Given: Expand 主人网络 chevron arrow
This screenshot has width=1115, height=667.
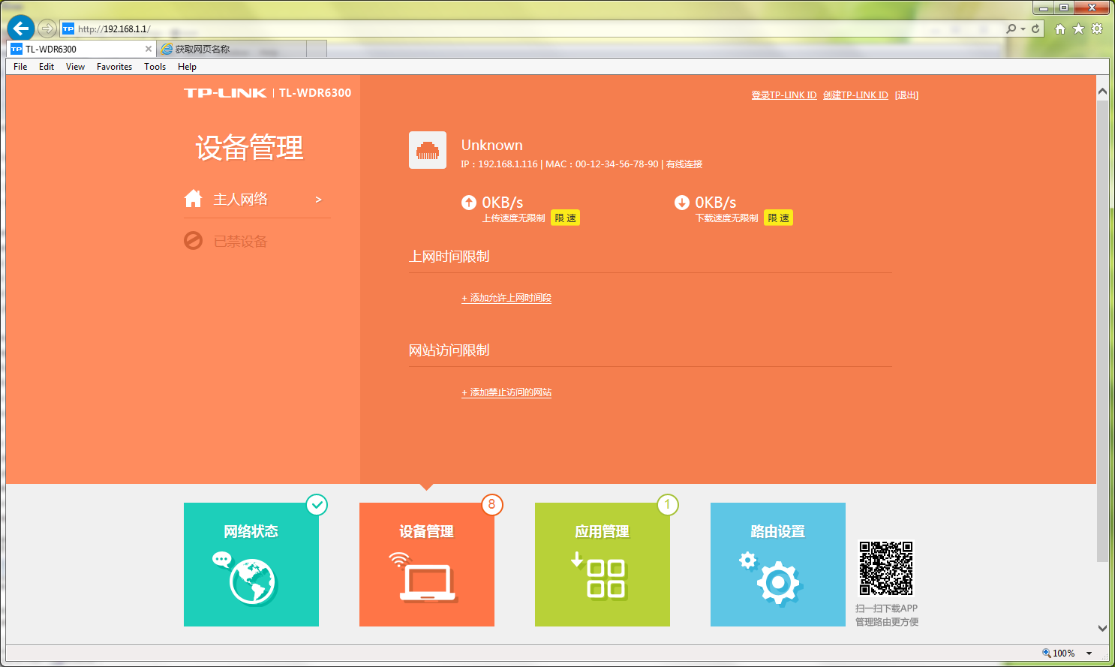Looking at the screenshot, I should [x=318, y=200].
